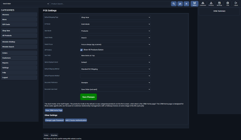This screenshot has height=140, width=241.
Task: Click the magnifier search icon button
Action: coord(174,4)
